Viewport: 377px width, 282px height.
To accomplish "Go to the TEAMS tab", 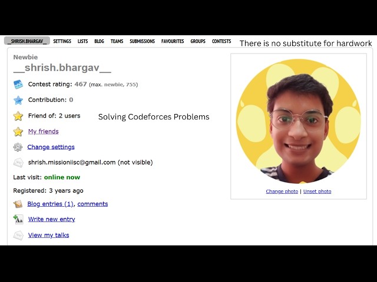I will click(x=117, y=41).
